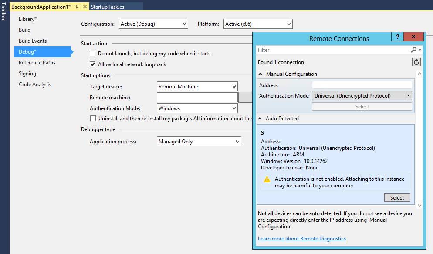Screen dimensions: 433x254
Task: Click the search magnifier icon in Filter
Action: (x=414, y=50)
